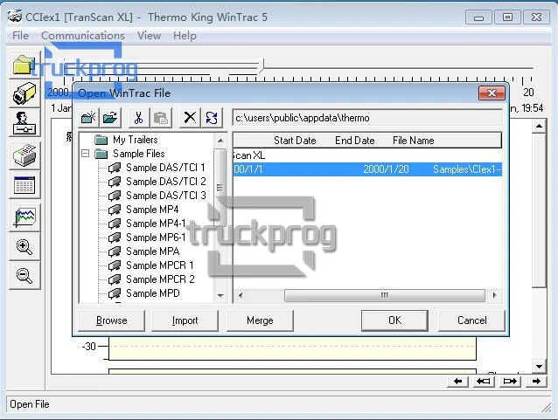Click the open folder icon in main sidebar
This screenshot has width=558, height=420.
point(24,65)
